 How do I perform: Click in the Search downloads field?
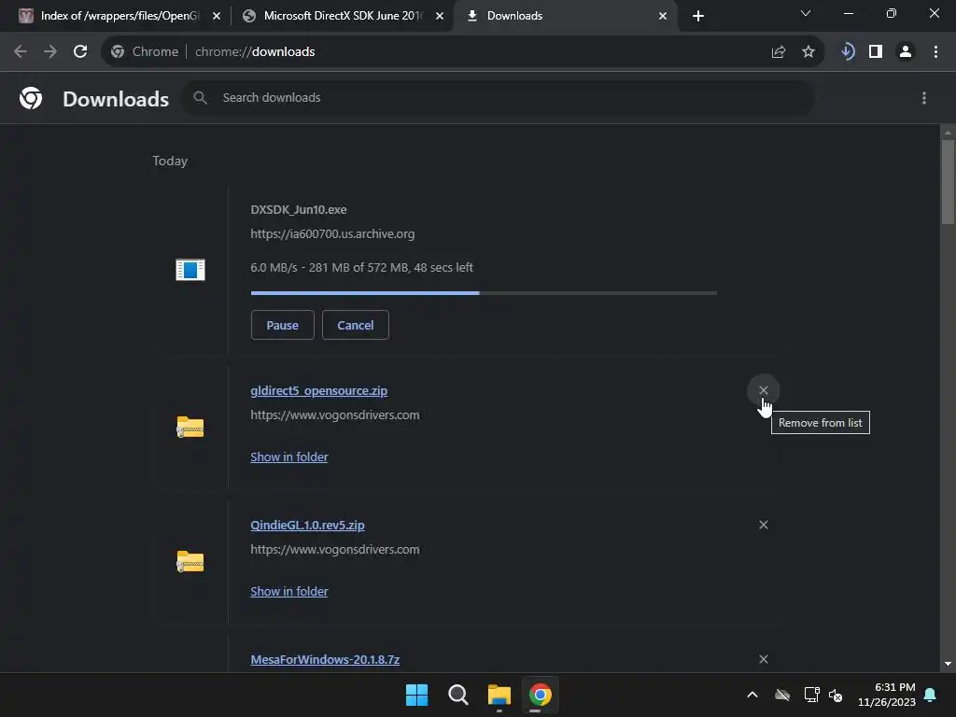[x=499, y=97]
